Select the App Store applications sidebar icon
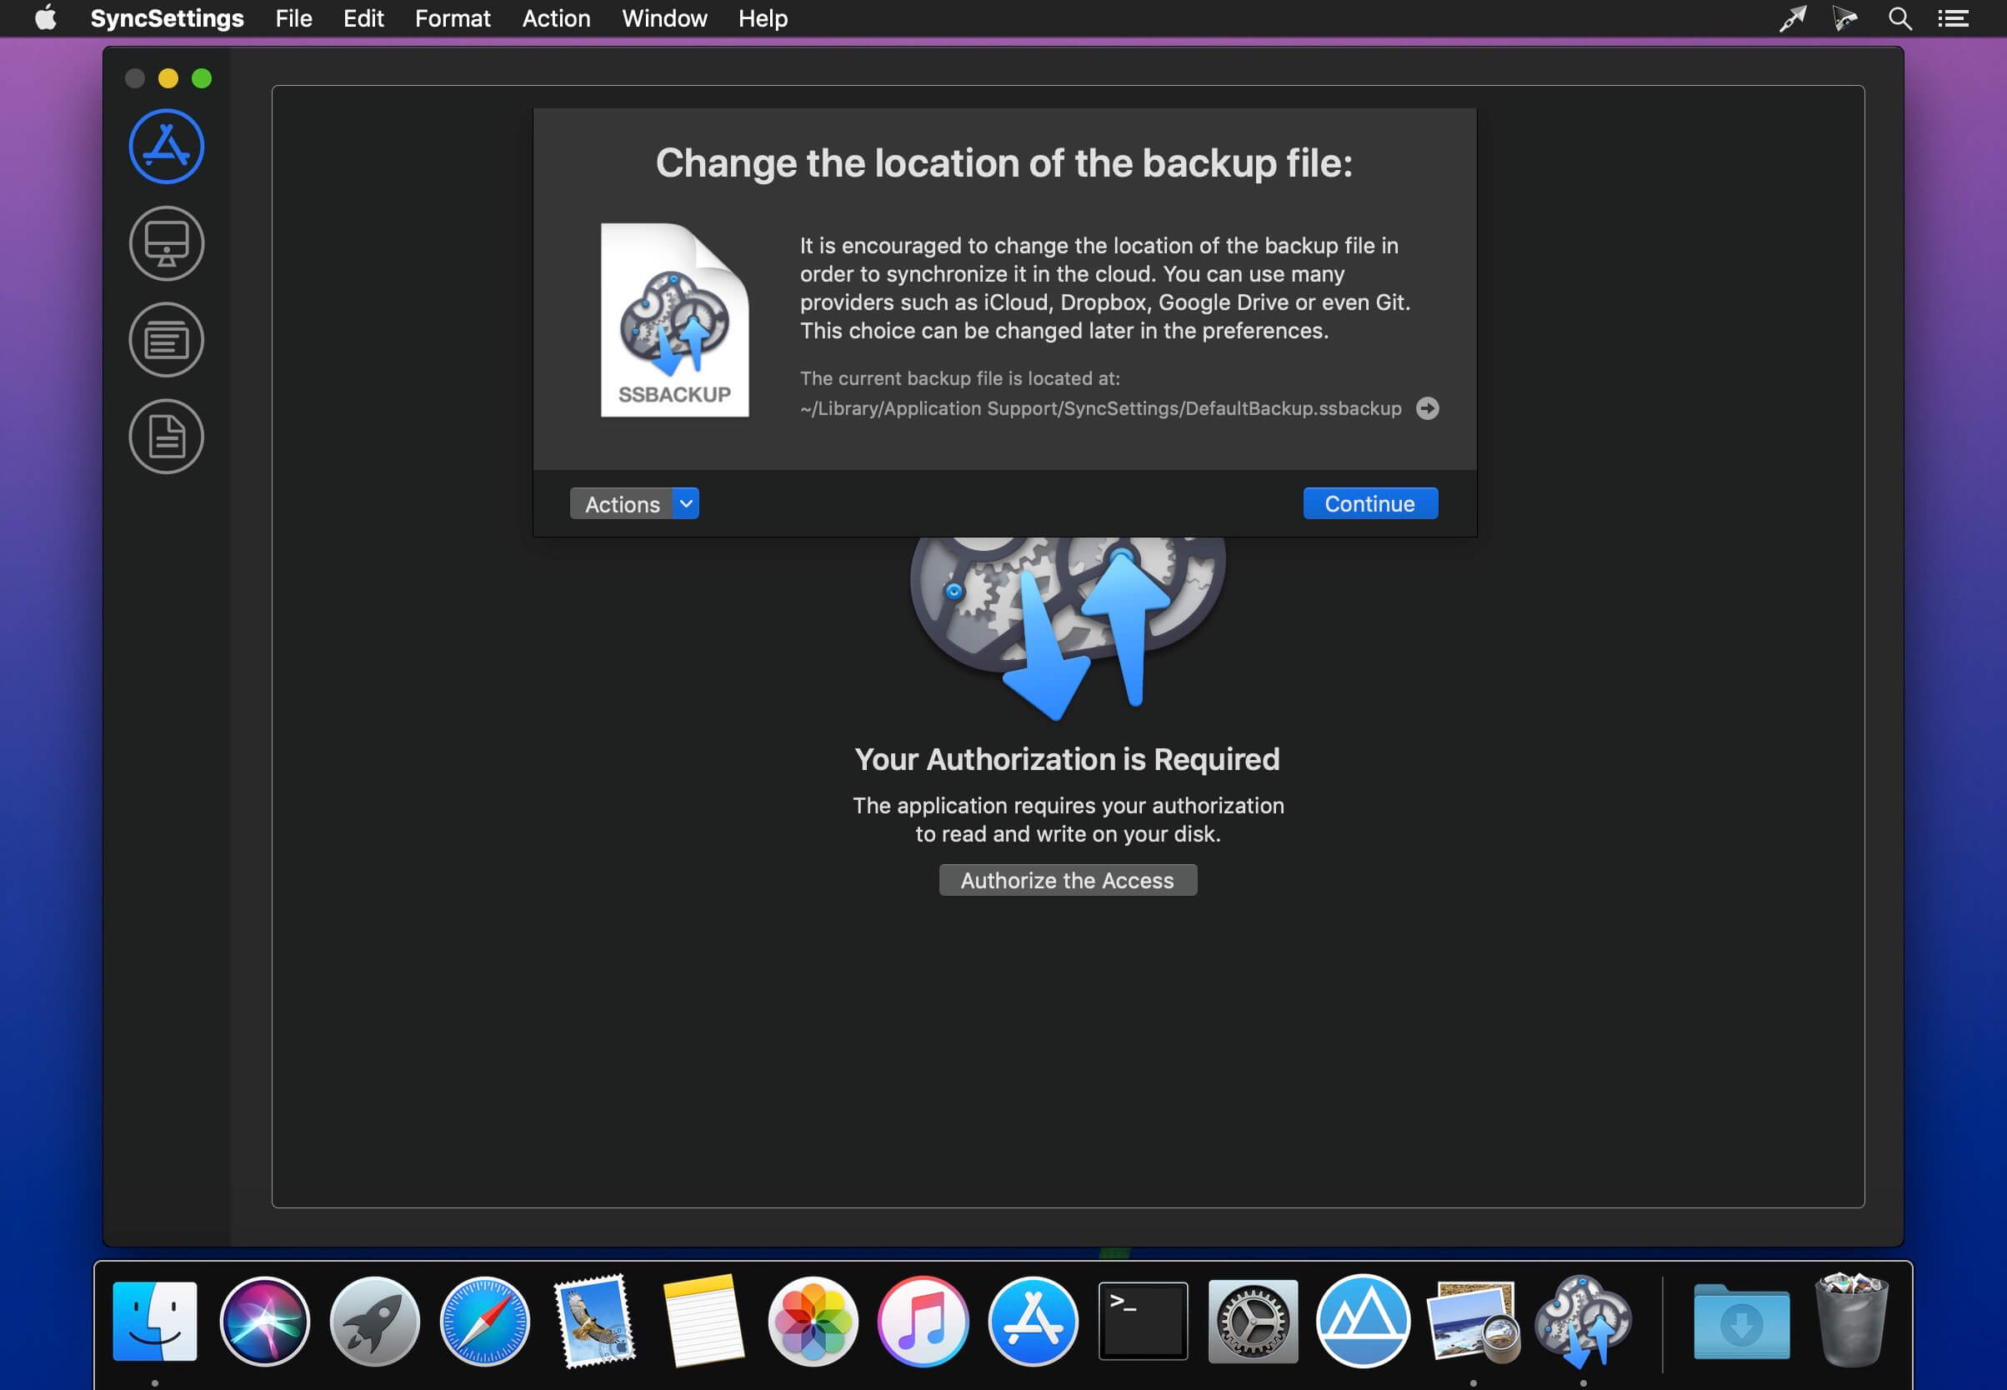The height and width of the screenshot is (1390, 2007). [167, 147]
